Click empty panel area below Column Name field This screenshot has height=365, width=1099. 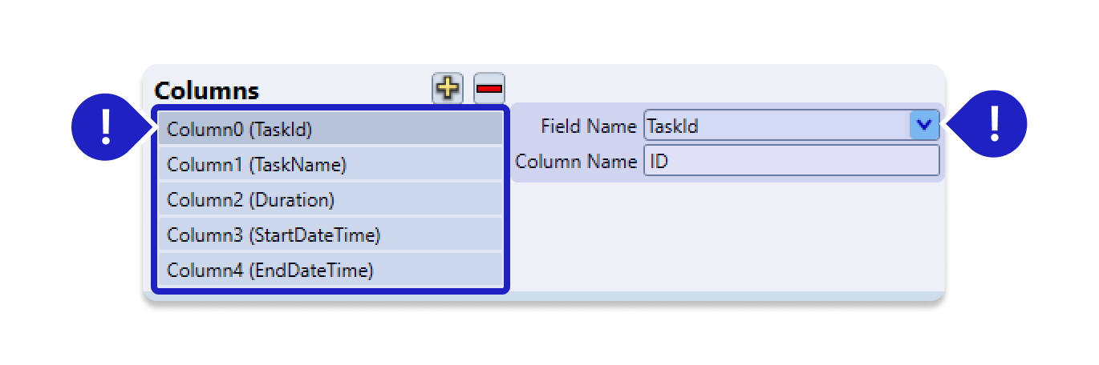coord(726,236)
